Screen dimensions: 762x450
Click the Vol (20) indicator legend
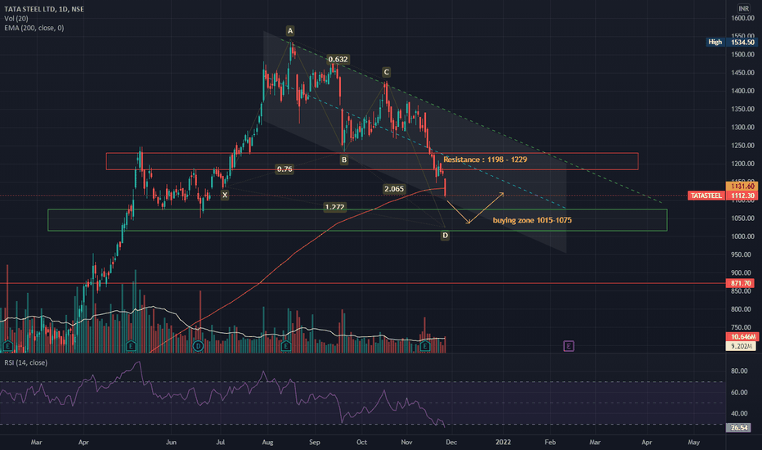tap(16, 19)
